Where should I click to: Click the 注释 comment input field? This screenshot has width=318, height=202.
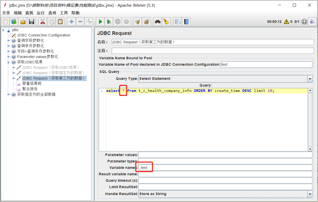(213, 51)
